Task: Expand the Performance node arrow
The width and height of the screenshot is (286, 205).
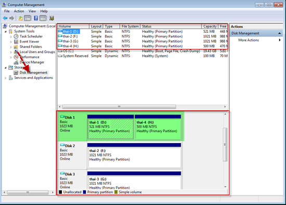Action: 11,57
